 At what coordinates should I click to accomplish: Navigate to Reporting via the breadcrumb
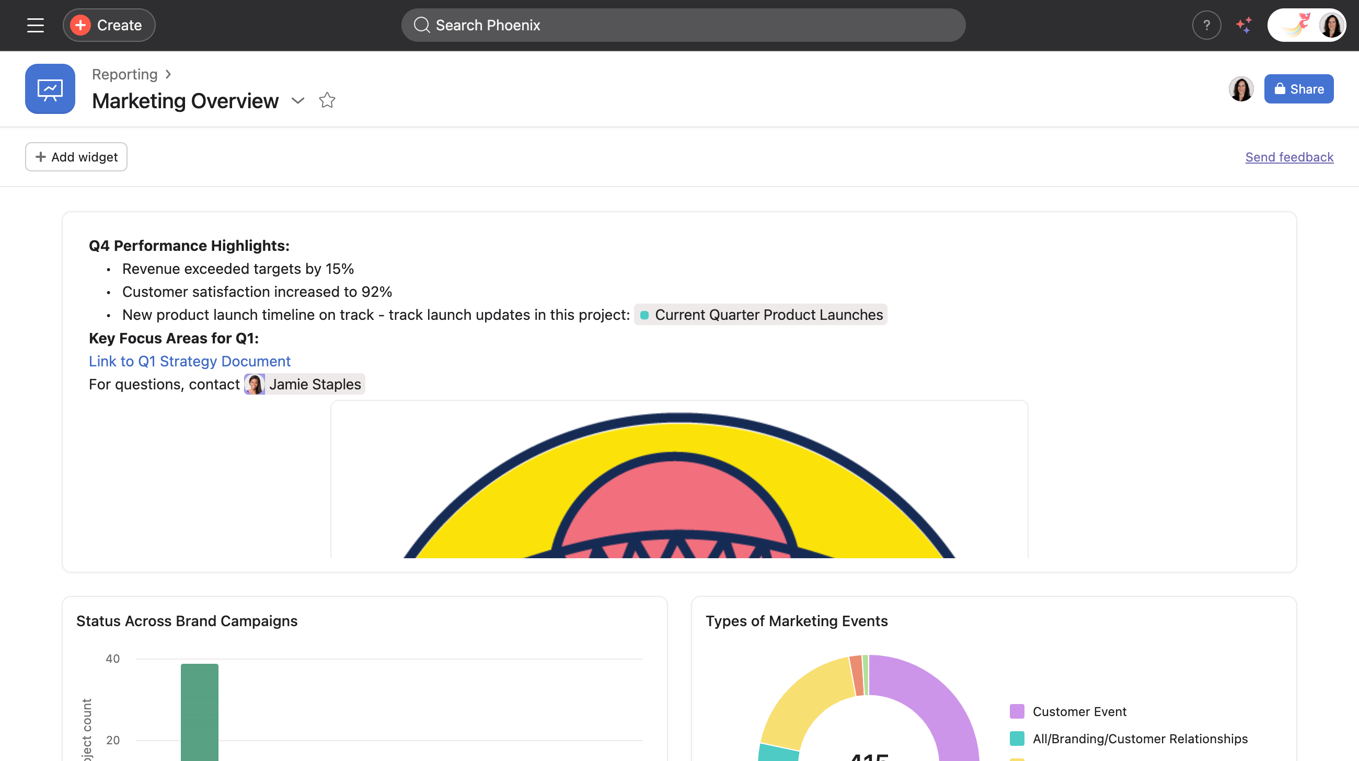click(x=124, y=74)
